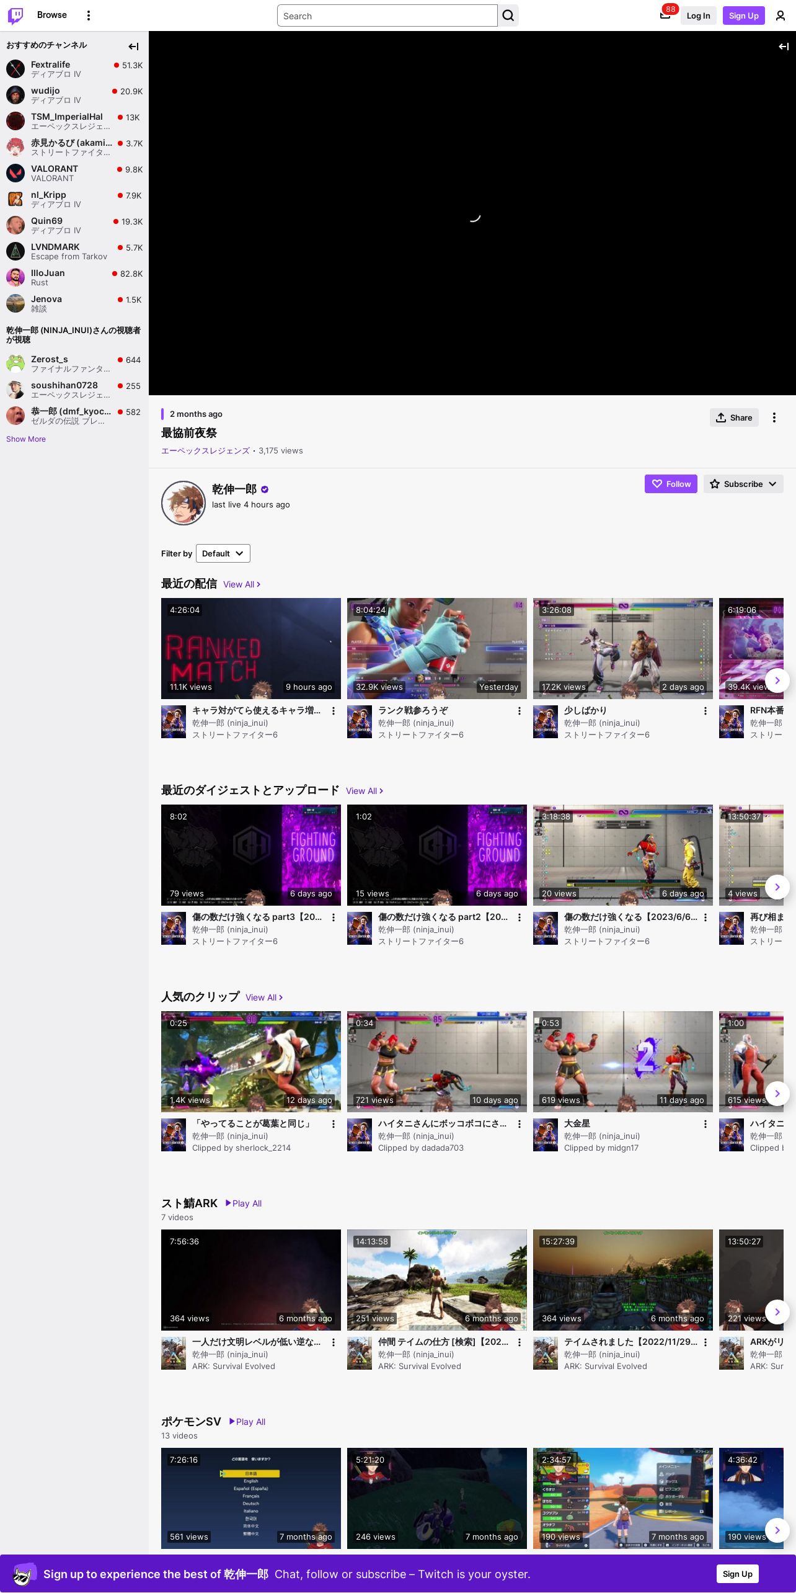View all 最近の配信 videos
Viewport: 796px width, 1593px height.
(x=242, y=584)
